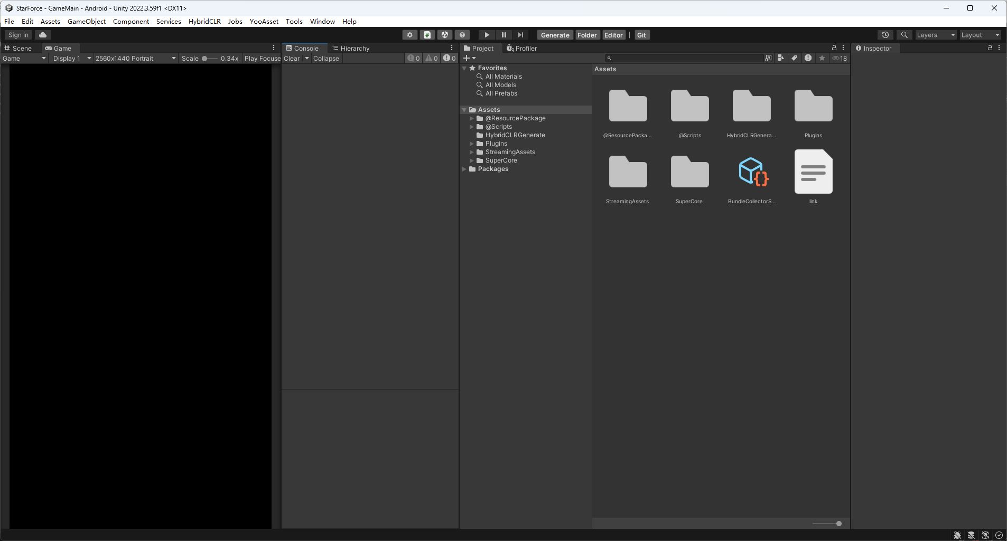The width and height of the screenshot is (1007, 541).
Task: Expand the Packages tree folder
Action: [x=464, y=169]
